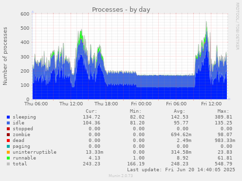
Task: Click the 'Avg:' column header
Action: pyautogui.click(x=179, y=111)
